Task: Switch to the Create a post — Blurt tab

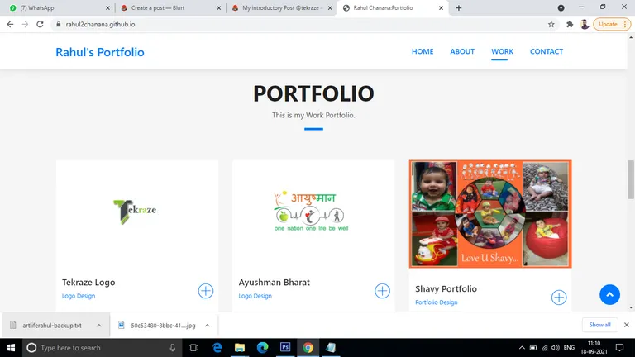Action: coord(170,8)
